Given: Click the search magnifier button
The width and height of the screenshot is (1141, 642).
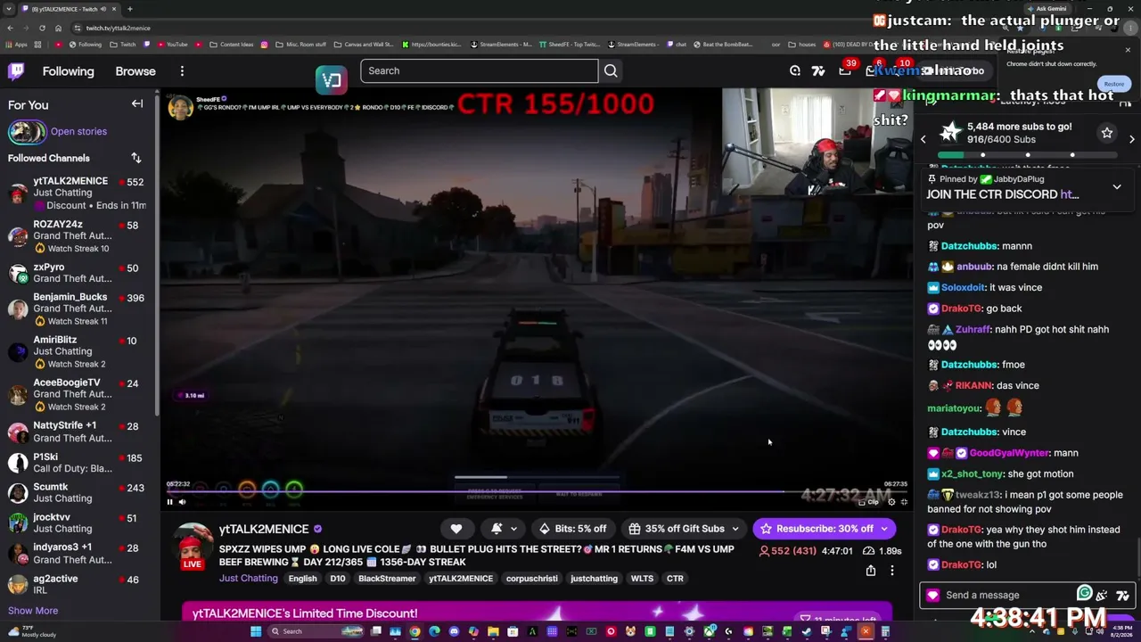Looking at the screenshot, I should 611,70.
